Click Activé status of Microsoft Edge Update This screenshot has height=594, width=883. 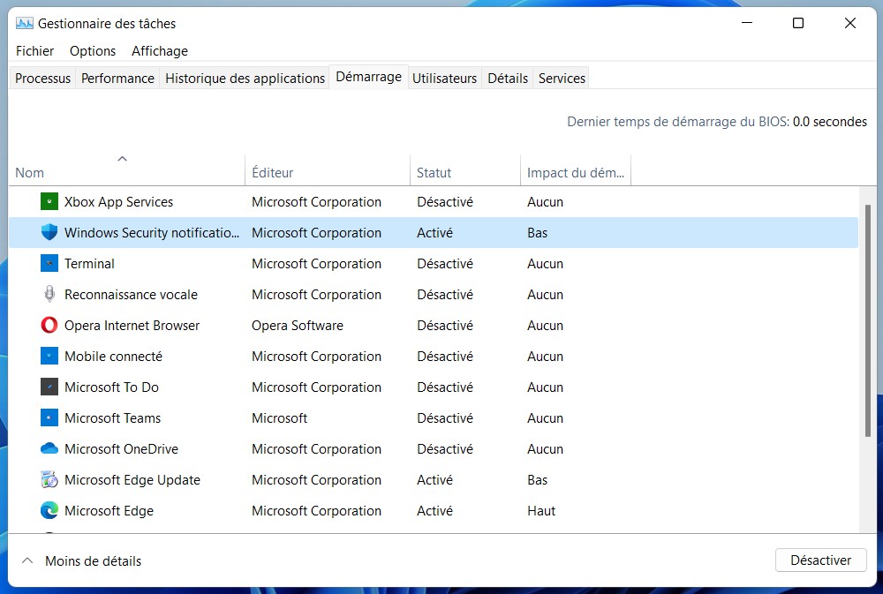(434, 480)
